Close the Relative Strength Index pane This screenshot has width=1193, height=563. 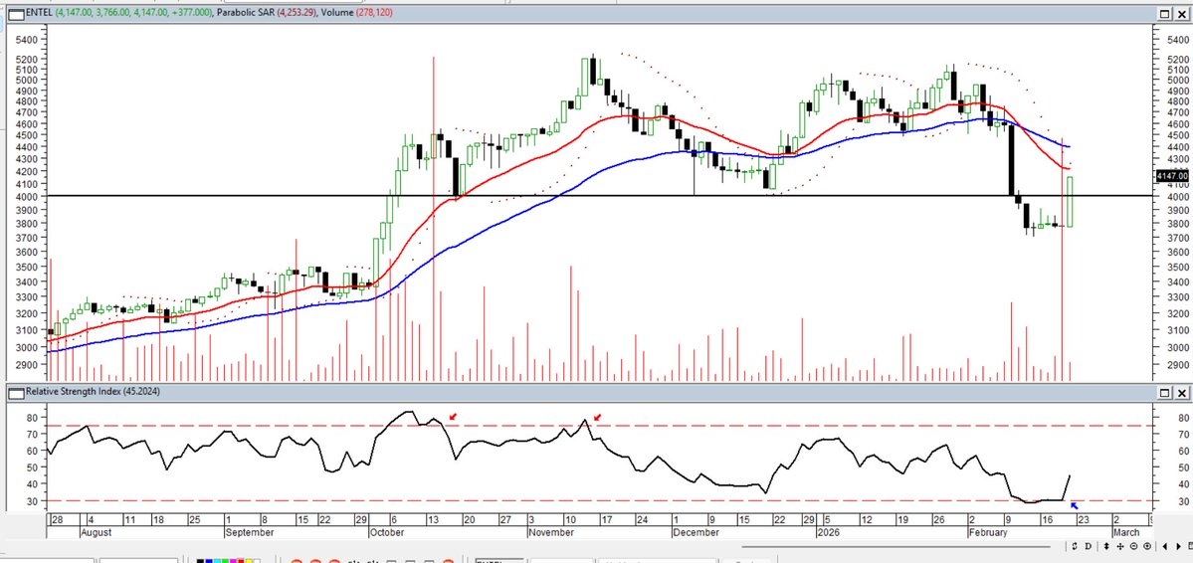point(1182,393)
